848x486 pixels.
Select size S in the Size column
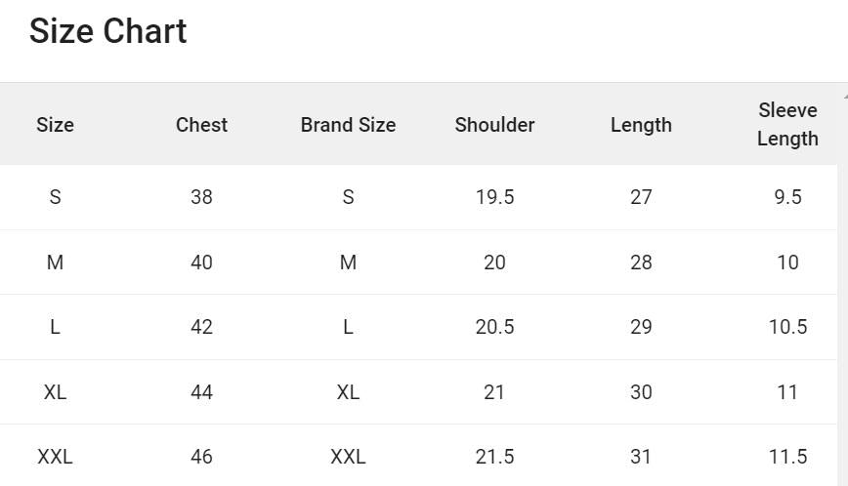click(x=55, y=197)
